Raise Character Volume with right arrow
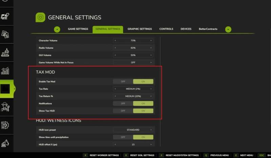This screenshot has width=271, height=158. point(151,40)
